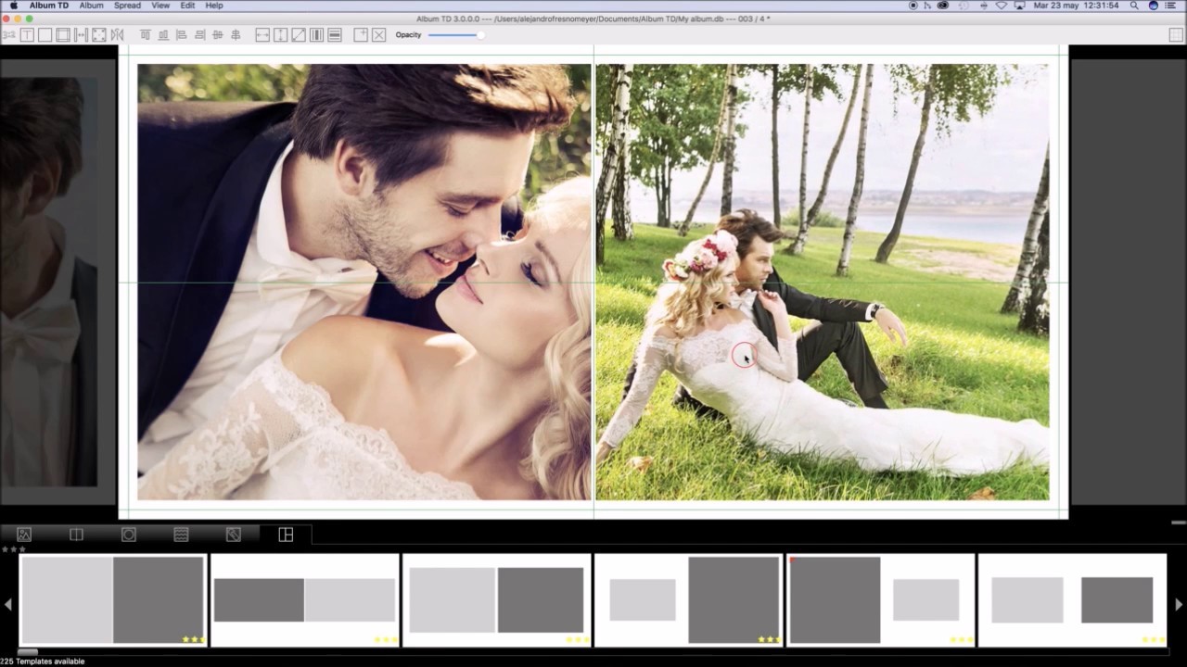Toggle the grid view icon at top right
The width and height of the screenshot is (1187, 667).
coord(1176,35)
